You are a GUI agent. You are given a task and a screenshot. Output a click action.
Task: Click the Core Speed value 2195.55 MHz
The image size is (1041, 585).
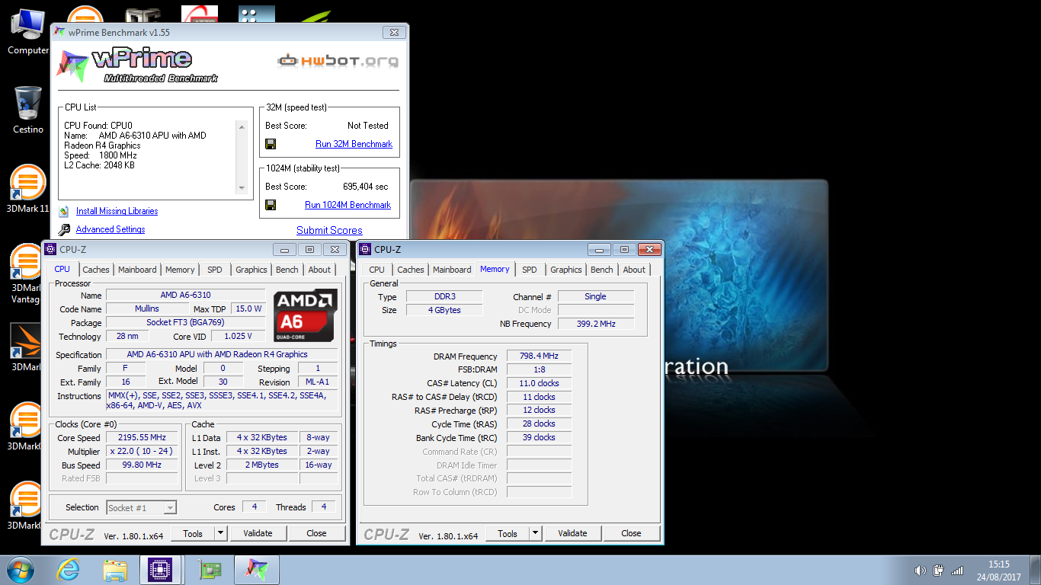(x=142, y=438)
